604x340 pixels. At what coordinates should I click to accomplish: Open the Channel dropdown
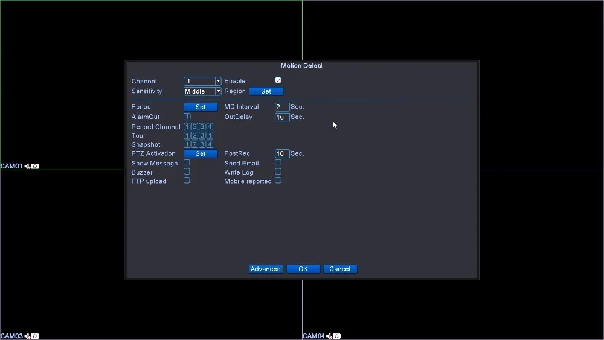tap(202, 81)
